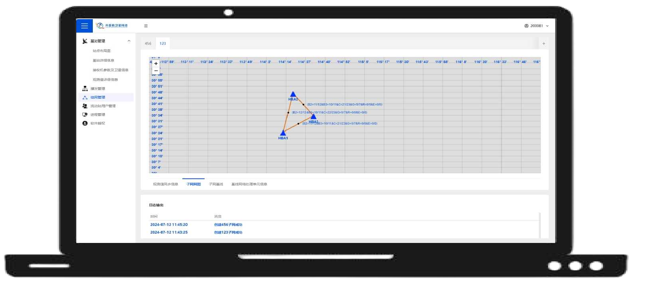Open the blue hamburger menu button
The height and width of the screenshot is (288, 645).
tap(85, 26)
